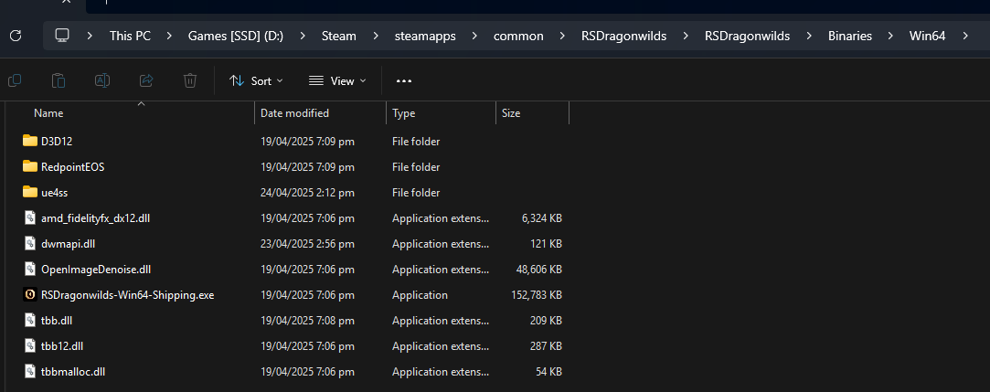Expand chevron after Binaries breadcrumb
Viewport: 990px width, 392px height.
(x=891, y=36)
